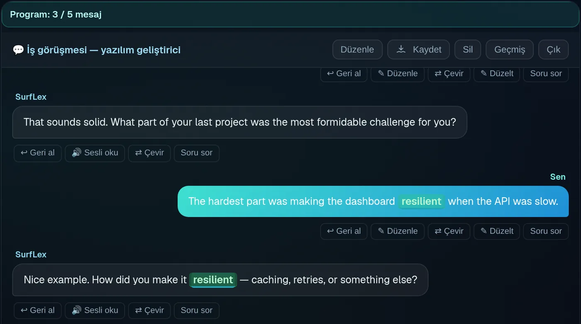Click the highlighted word resilient in your message
581x324 pixels.
[x=421, y=201]
